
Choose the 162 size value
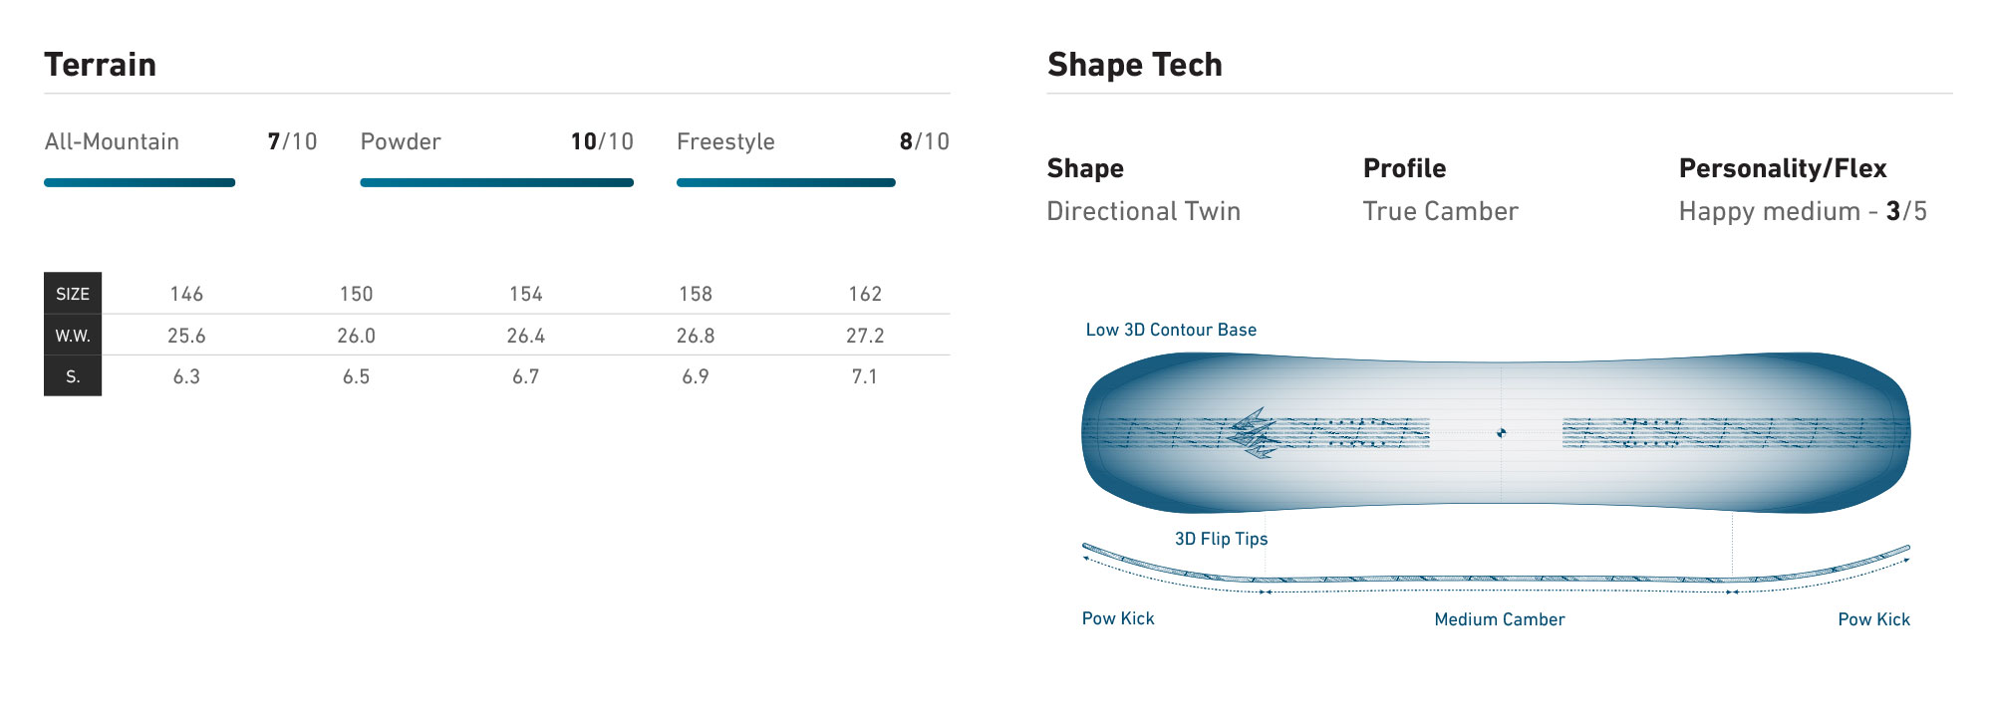(x=865, y=294)
